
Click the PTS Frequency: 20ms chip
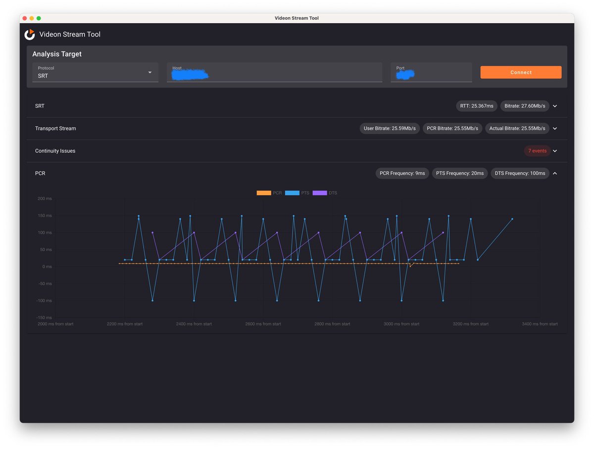pos(460,174)
